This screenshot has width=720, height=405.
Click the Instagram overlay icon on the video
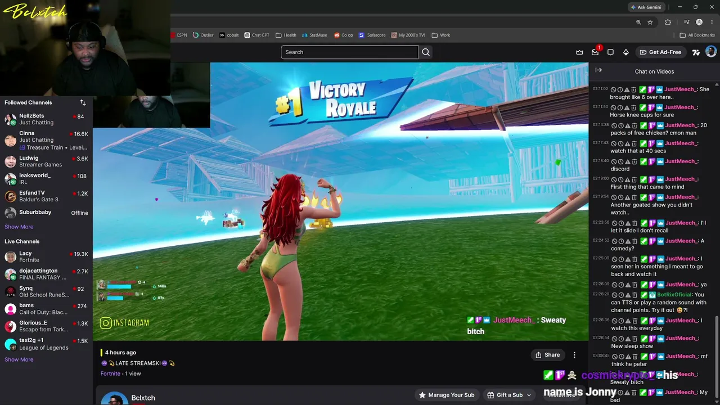pyautogui.click(x=106, y=323)
